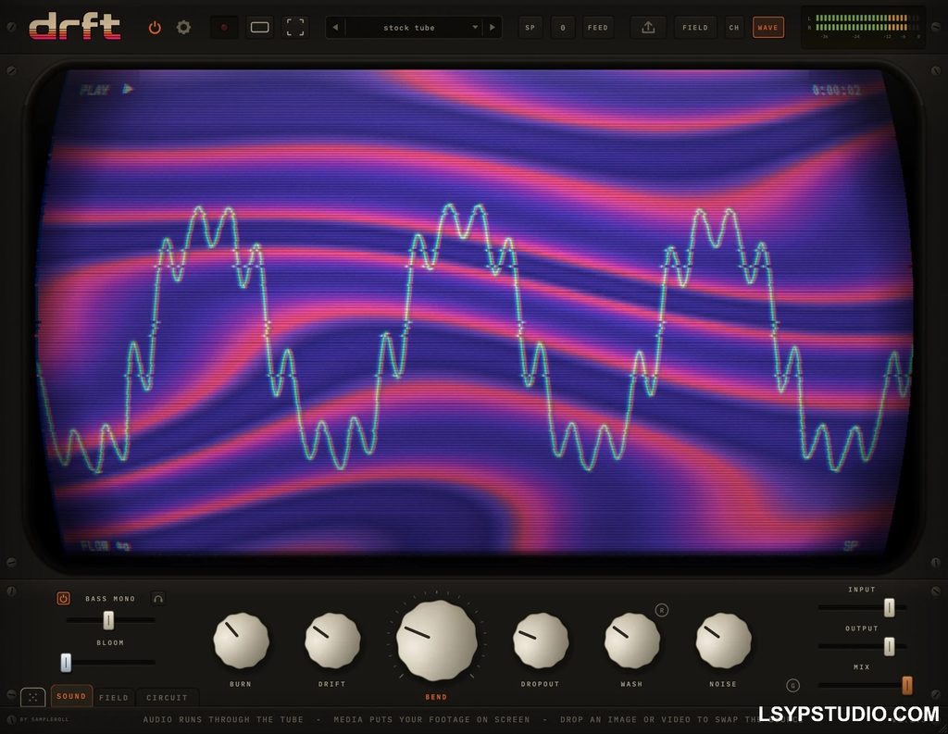Toggle the Bass Mono power switch
Viewport: 948px width, 734px height.
(63, 599)
